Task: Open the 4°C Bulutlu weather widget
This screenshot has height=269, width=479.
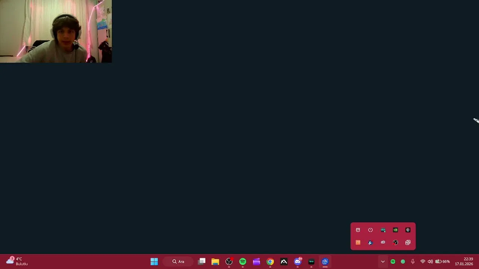Action: (x=17, y=261)
